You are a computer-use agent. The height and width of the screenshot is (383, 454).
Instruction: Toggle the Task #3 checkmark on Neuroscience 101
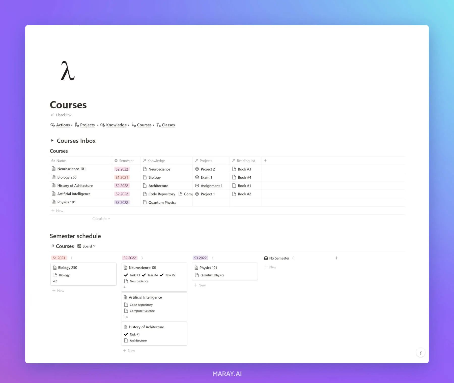point(126,275)
